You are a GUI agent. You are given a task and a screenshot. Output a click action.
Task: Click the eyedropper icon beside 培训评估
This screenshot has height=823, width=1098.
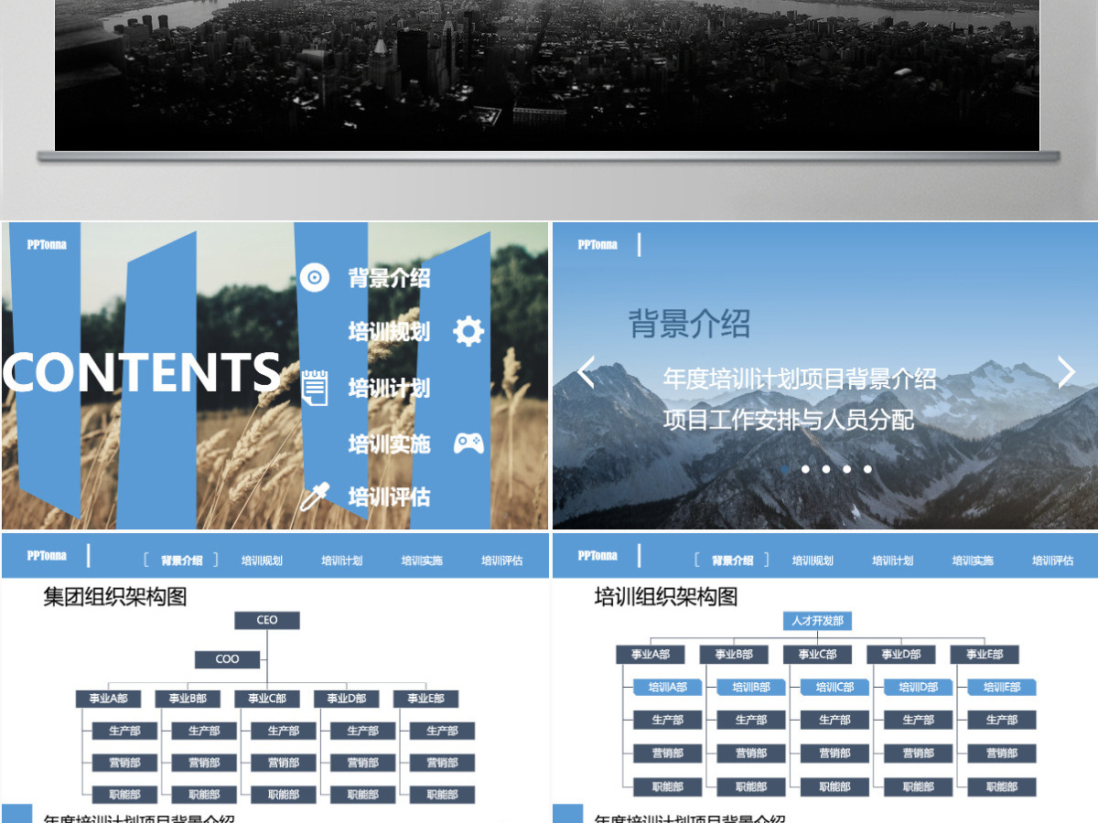315,497
